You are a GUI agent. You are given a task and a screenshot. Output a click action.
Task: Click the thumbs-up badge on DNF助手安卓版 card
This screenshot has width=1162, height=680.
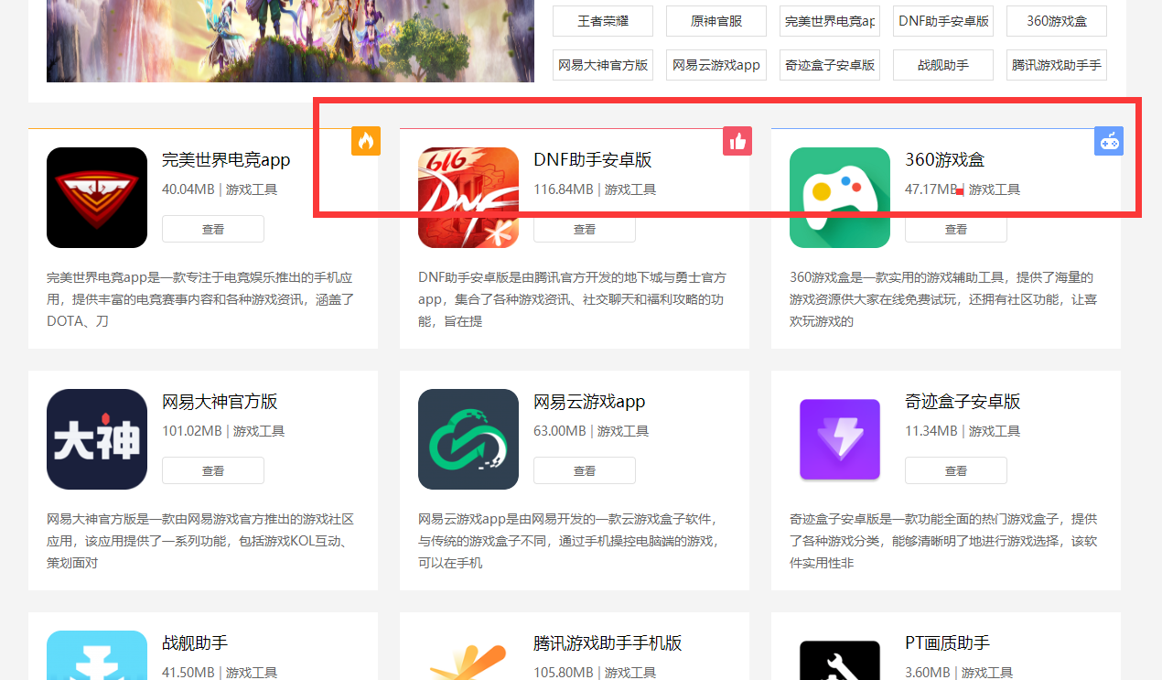[737, 141]
